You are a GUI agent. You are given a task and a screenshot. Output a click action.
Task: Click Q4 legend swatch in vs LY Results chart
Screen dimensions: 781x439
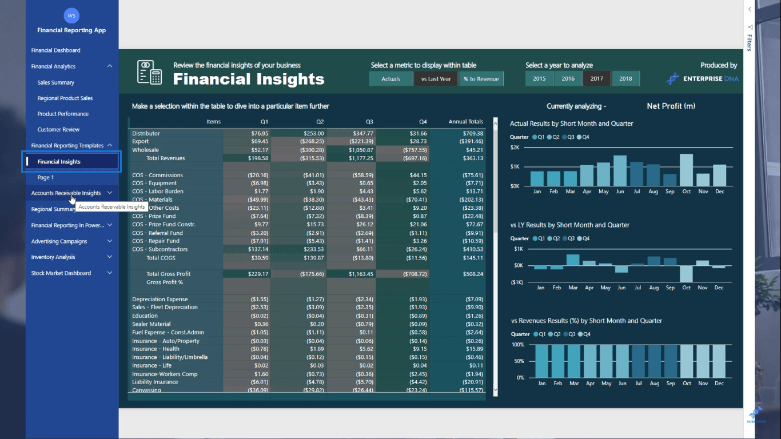coord(580,238)
